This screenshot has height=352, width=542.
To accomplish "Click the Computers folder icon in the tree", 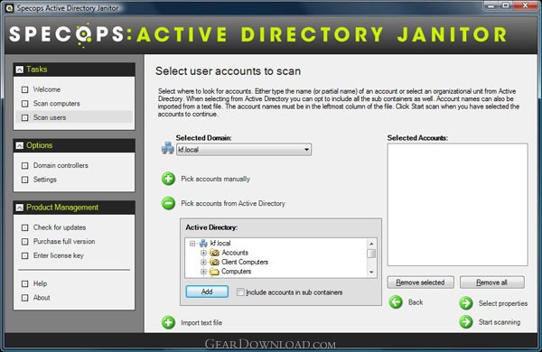I will point(214,272).
